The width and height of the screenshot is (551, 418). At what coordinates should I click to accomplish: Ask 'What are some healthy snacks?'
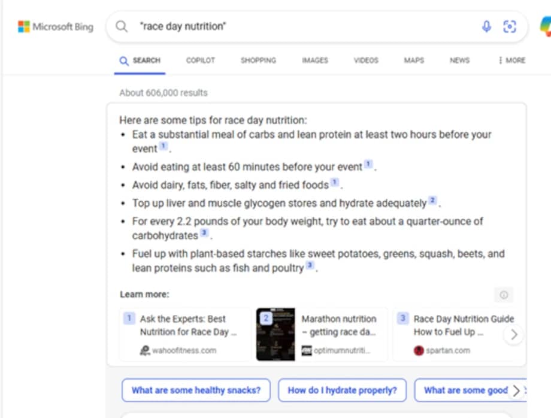[196, 390]
